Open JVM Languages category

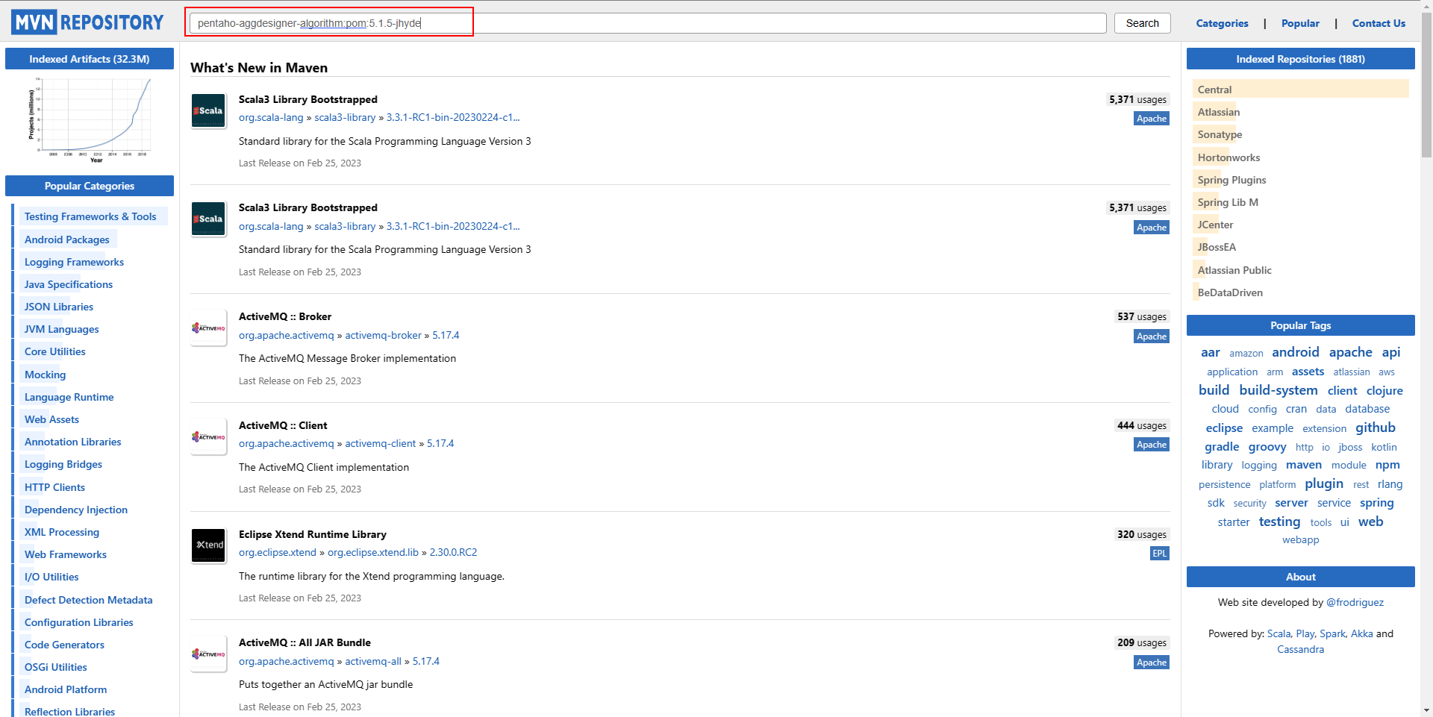[61, 329]
